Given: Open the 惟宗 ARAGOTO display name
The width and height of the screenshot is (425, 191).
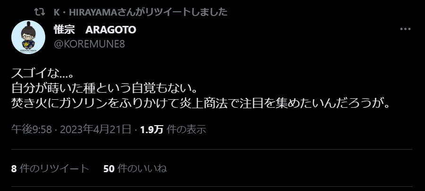Looking at the screenshot, I should (x=95, y=30).
